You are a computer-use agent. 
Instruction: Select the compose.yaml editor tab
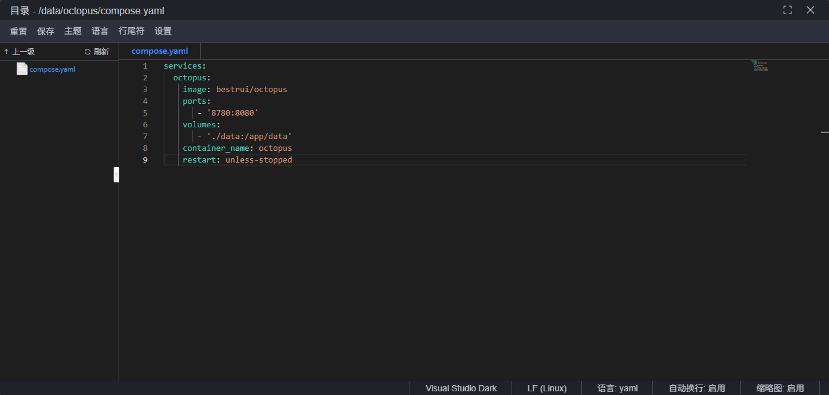tap(159, 51)
